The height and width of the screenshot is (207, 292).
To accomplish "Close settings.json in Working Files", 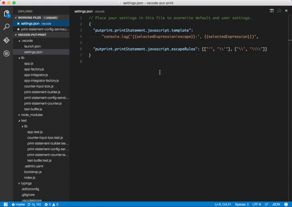I will [18, 23].
